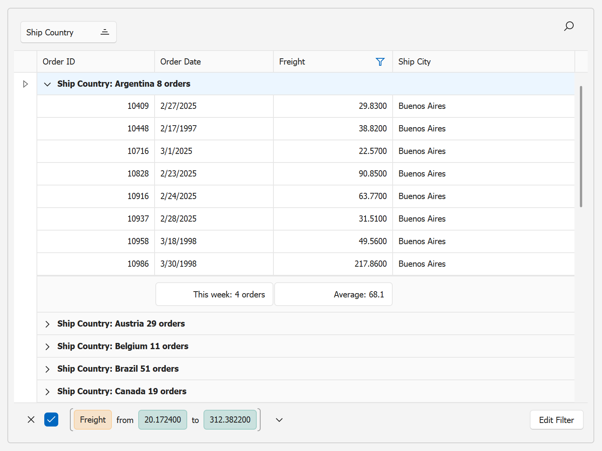
Task: Disable the active filter checkbox
Action: [51, 420]
